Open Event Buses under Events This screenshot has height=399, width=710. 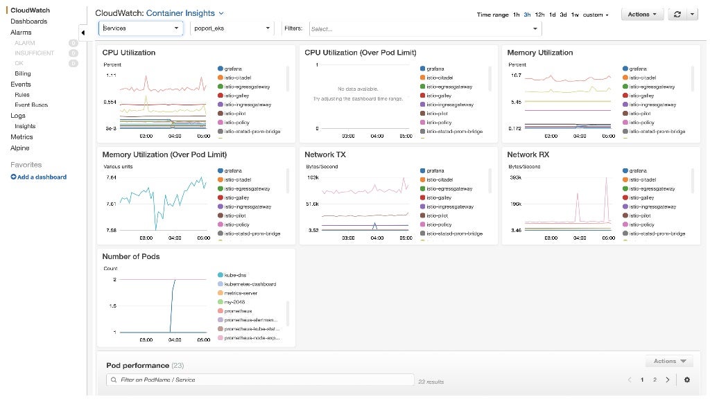click(x=31, y=105)
